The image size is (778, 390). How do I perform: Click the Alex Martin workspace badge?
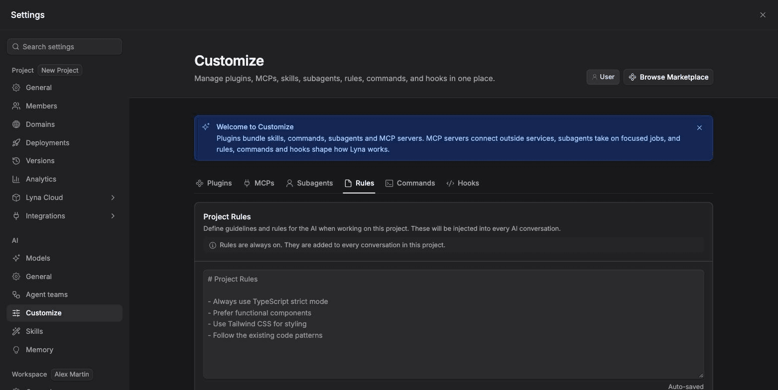[72, 374]
